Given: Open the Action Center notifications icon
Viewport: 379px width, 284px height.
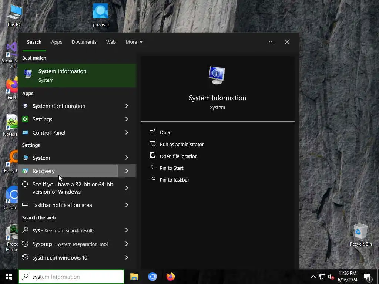Looking at the screenshot, I should click(x=368, y=277).
